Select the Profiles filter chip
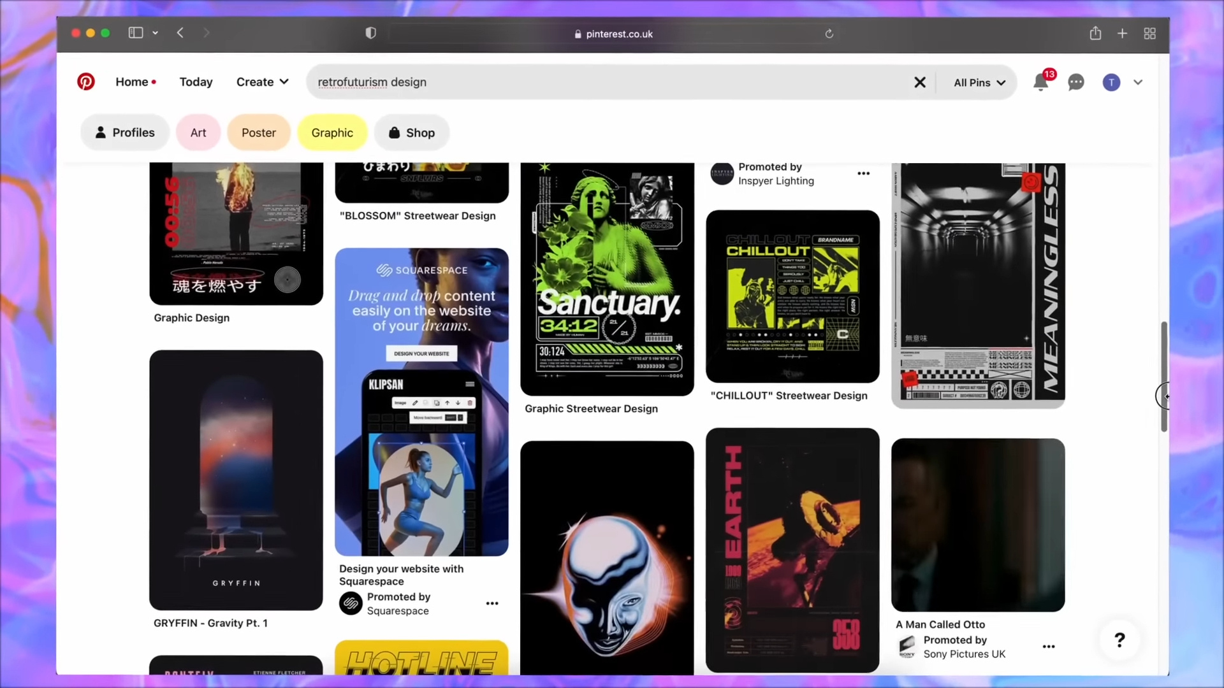 pos(125,133)
